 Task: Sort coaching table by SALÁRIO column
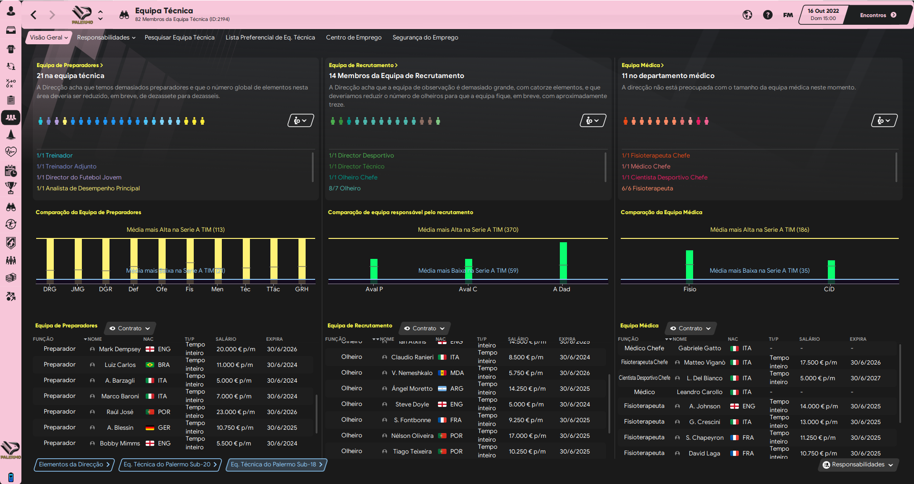coord(226,339)
